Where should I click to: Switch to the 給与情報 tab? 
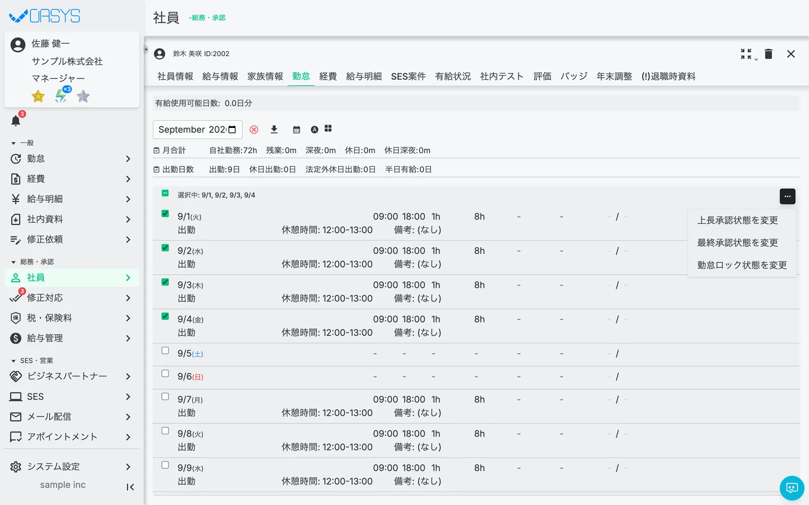(x=220, y=76)
